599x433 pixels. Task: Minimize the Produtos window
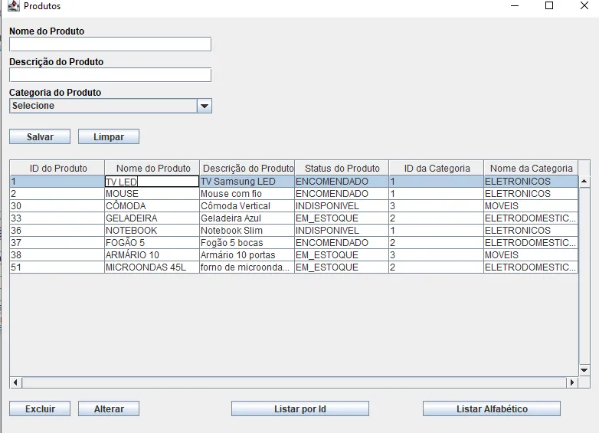click(x=515, y=5)
